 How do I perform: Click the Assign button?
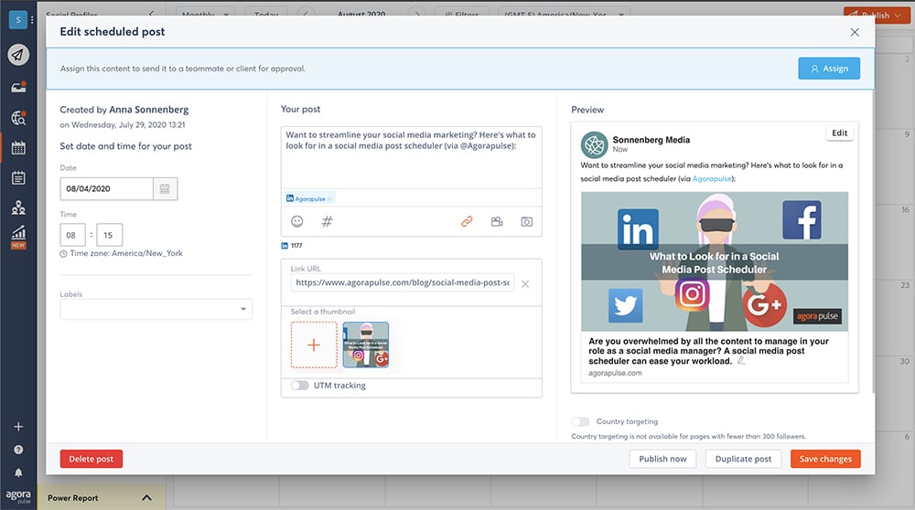[x=829, y=68]
